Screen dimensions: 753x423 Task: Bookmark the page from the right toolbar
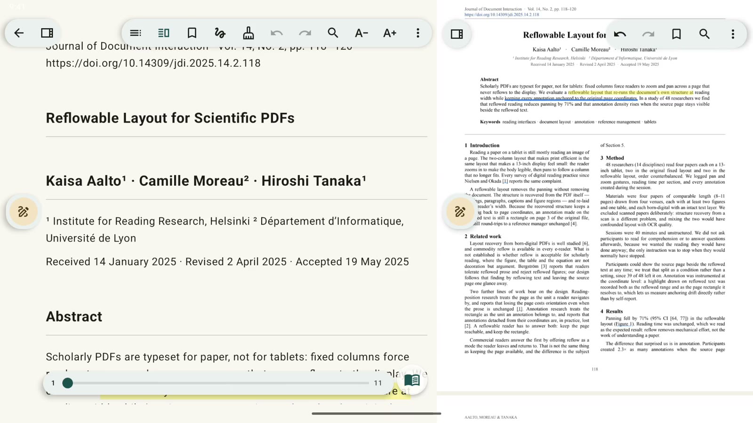click(676, 34)
